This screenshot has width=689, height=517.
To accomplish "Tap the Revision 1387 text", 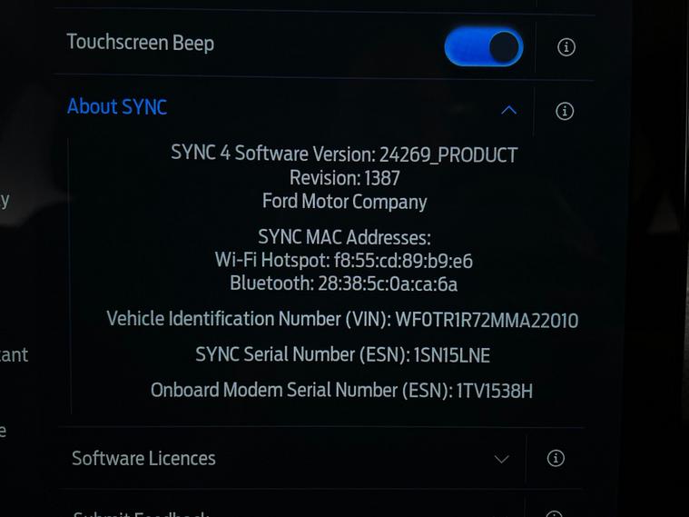I will (345, 178).
